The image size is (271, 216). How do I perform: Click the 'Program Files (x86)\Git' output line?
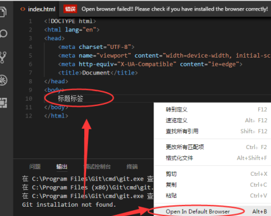coord(88,187)
